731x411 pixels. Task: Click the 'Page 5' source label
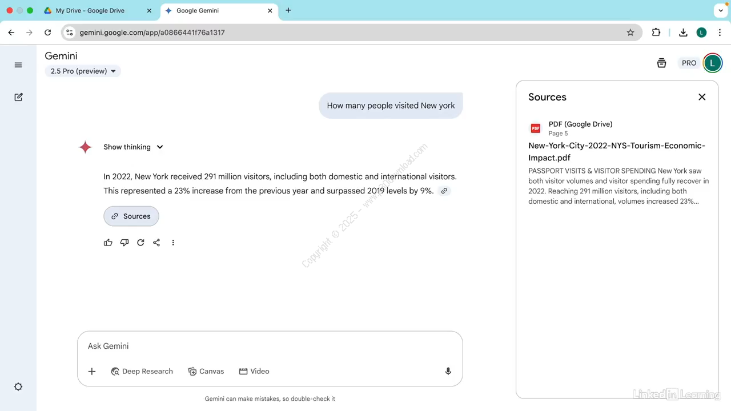(558, 134)
